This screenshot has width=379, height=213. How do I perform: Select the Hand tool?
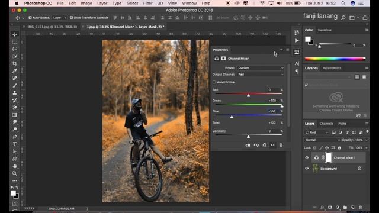click(15, 166)
